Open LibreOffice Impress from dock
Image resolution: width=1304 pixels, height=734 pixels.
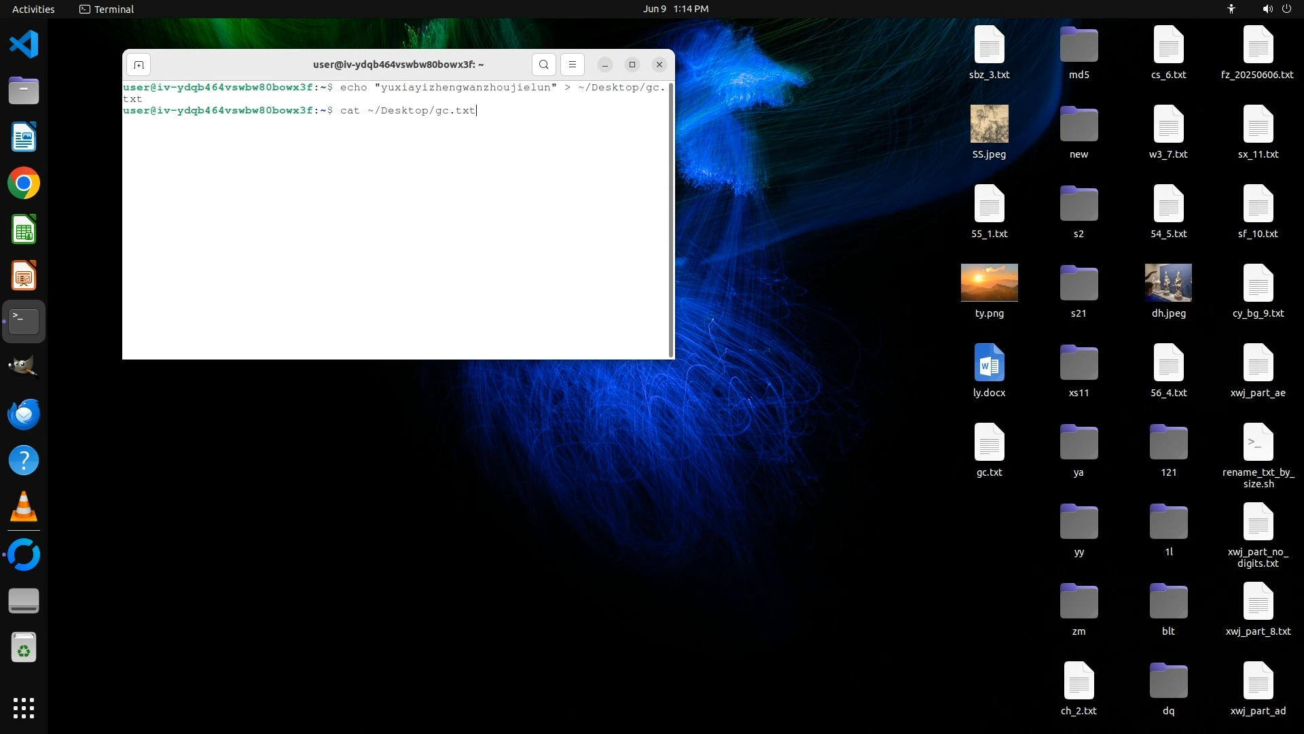[24, 276]
